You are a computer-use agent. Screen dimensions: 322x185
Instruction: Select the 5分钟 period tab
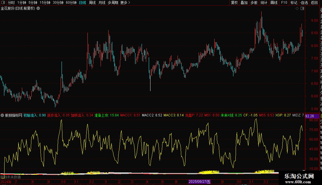[33, 3]
